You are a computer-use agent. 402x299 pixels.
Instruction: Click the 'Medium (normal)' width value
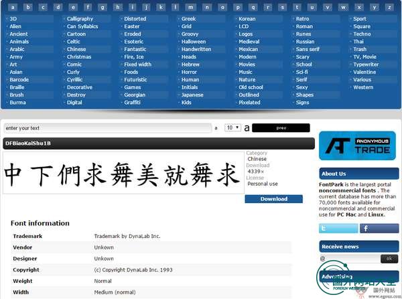click(x=115, y=292)
